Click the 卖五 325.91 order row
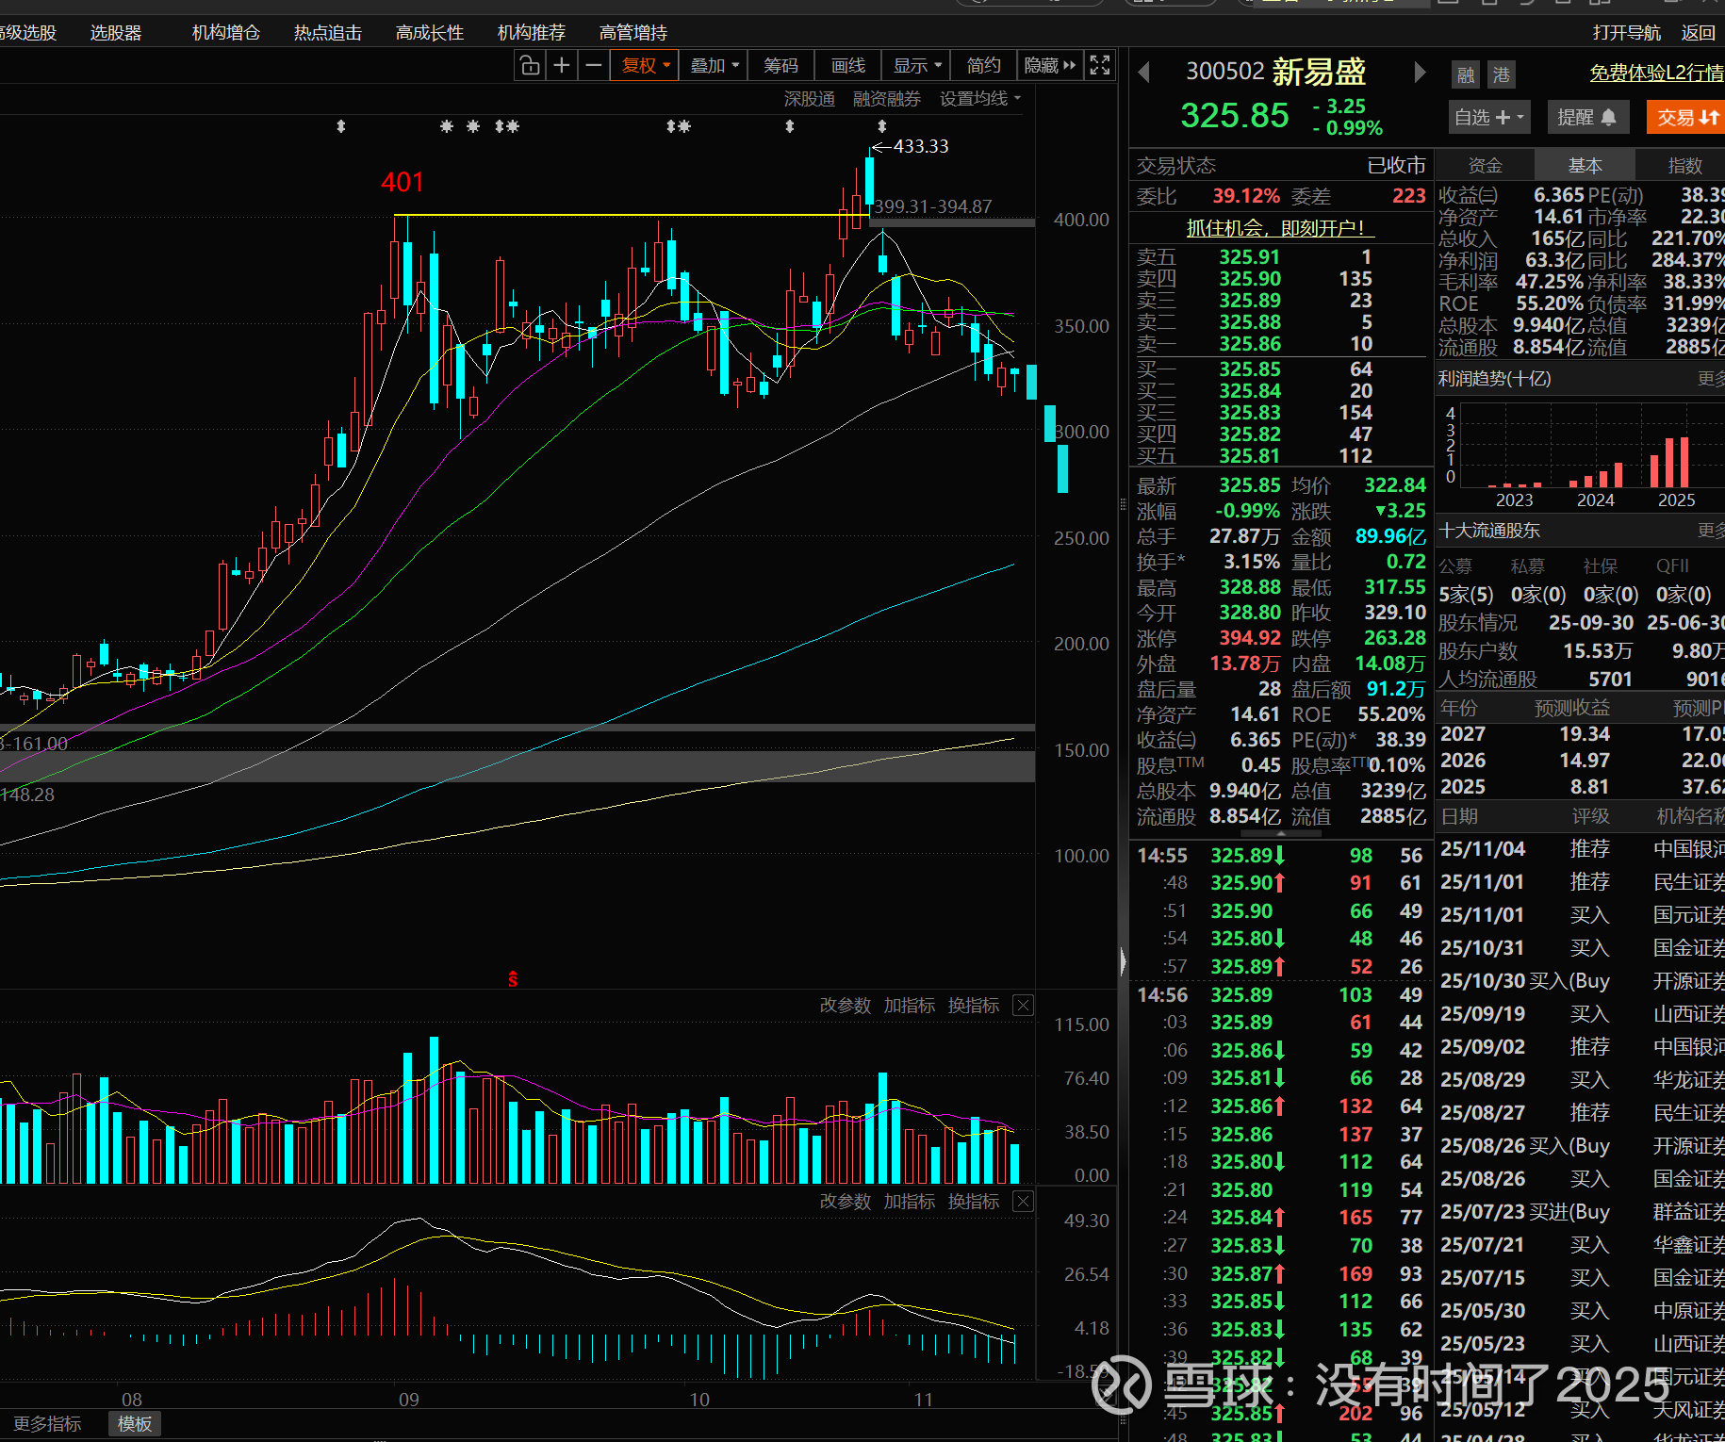Viewport: 1725px width, 1442px height. coord(1280,256)
